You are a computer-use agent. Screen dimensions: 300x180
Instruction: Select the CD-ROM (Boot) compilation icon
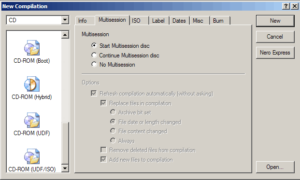32,48
